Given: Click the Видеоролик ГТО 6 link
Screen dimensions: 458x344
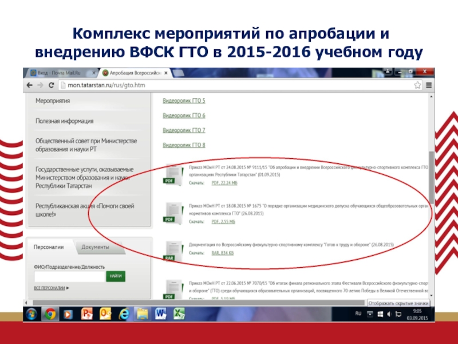Looking at the screenshot, I should click(184, 116).
